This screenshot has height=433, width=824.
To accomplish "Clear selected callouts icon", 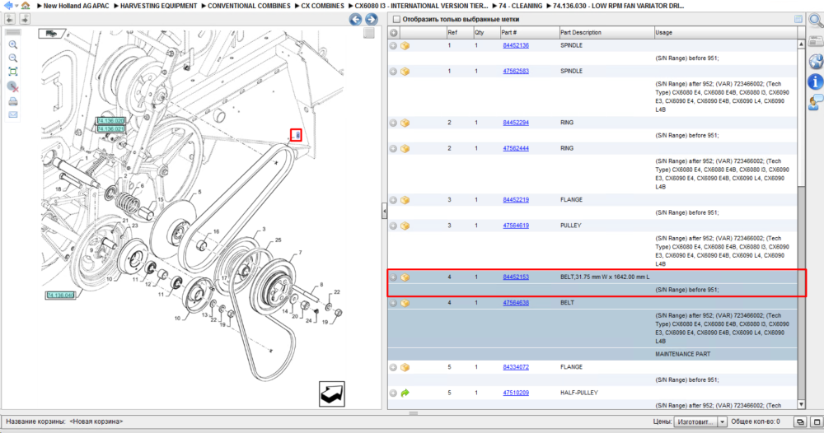I will coord(13,86).
